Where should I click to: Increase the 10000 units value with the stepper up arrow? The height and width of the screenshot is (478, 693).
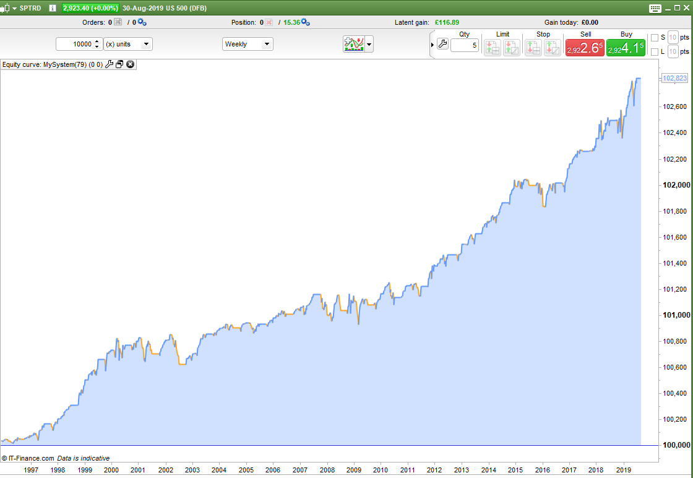coord(98,41)
